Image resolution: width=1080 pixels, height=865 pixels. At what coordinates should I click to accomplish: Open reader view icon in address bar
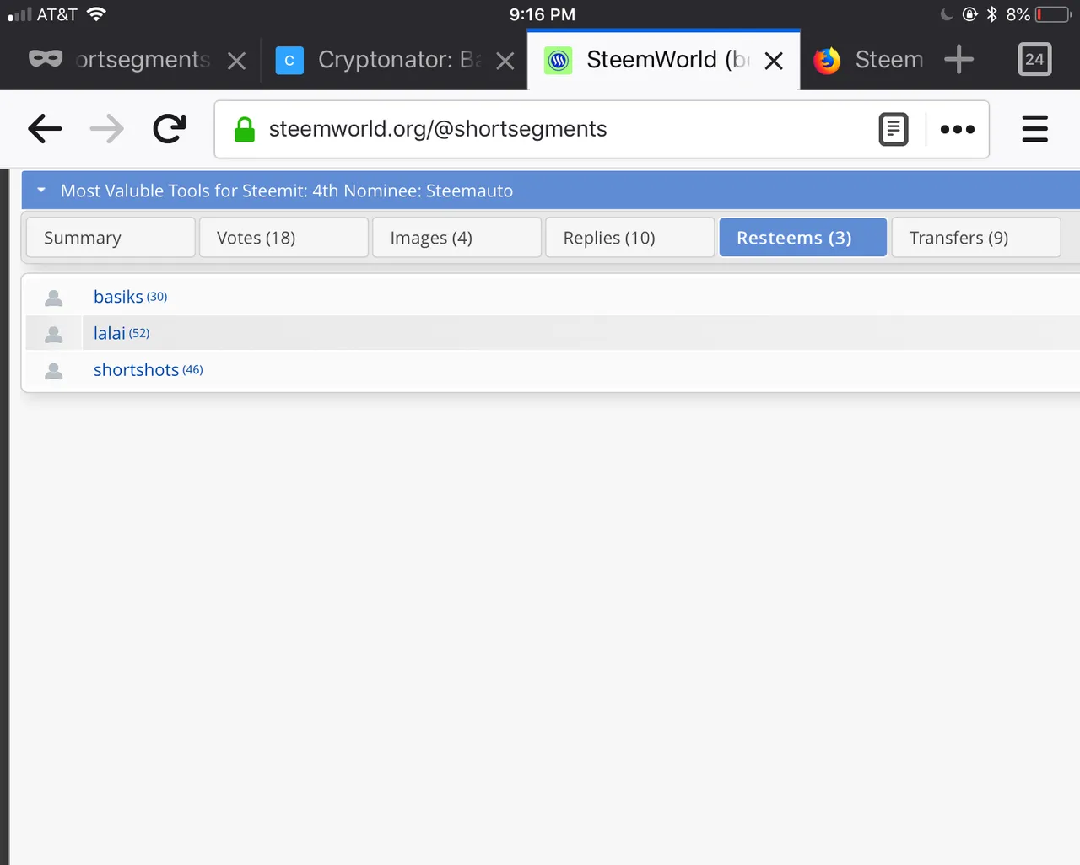[x=894, y=129]
